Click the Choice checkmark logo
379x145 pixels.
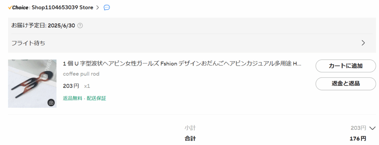(x=18, y=7)
